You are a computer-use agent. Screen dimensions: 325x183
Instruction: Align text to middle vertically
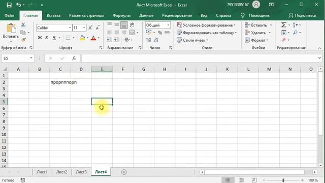(x=117, y=25)
